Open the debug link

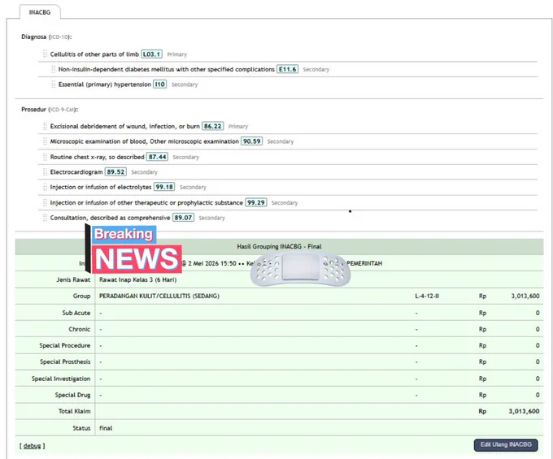click(x=32, y=446)
